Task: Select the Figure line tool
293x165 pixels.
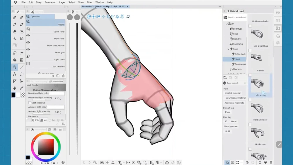Action: coord(21,67)
